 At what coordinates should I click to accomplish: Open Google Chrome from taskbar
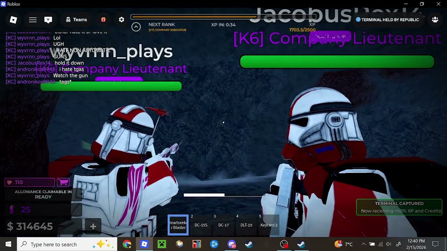127,244
